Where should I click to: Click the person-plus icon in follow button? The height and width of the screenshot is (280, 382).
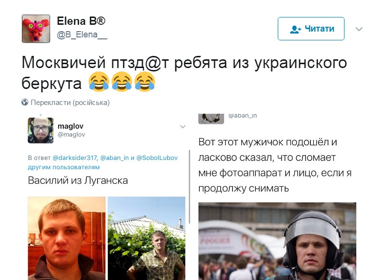coord(295,29)
